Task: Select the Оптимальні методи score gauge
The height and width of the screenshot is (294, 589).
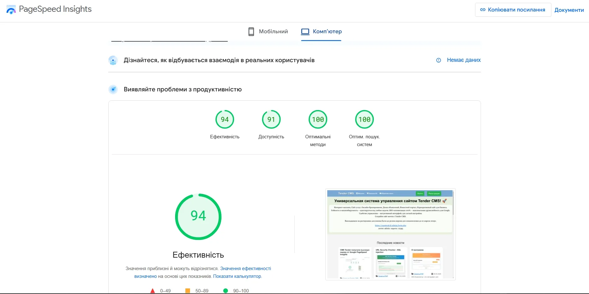Action: point(318,120)
